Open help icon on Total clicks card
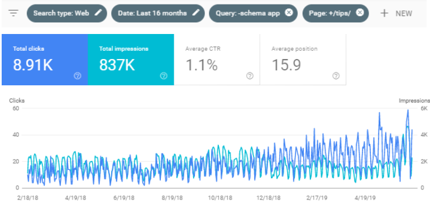Viewport: 430px width, 209px height. pos(78,76)
